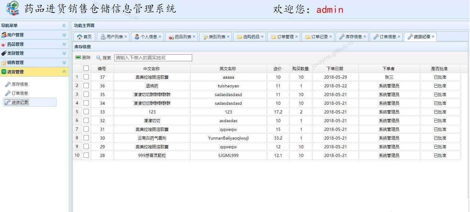
Task: Tick the checkbox on row for 退烧药
Action: coord(86,85)
